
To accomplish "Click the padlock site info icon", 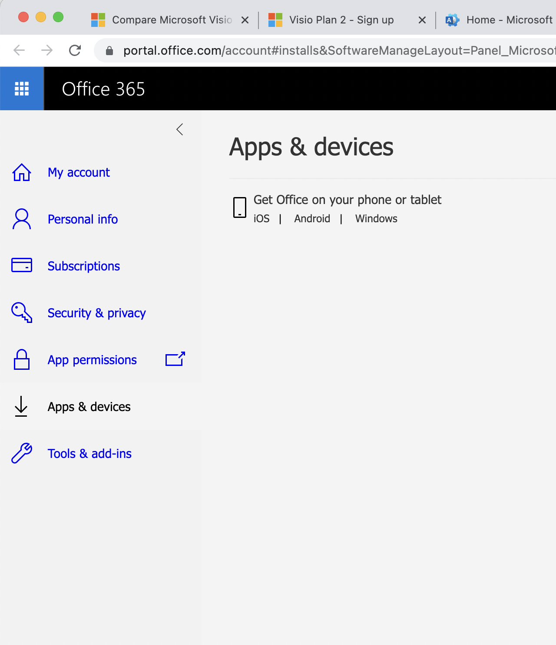I will point(109,51).
